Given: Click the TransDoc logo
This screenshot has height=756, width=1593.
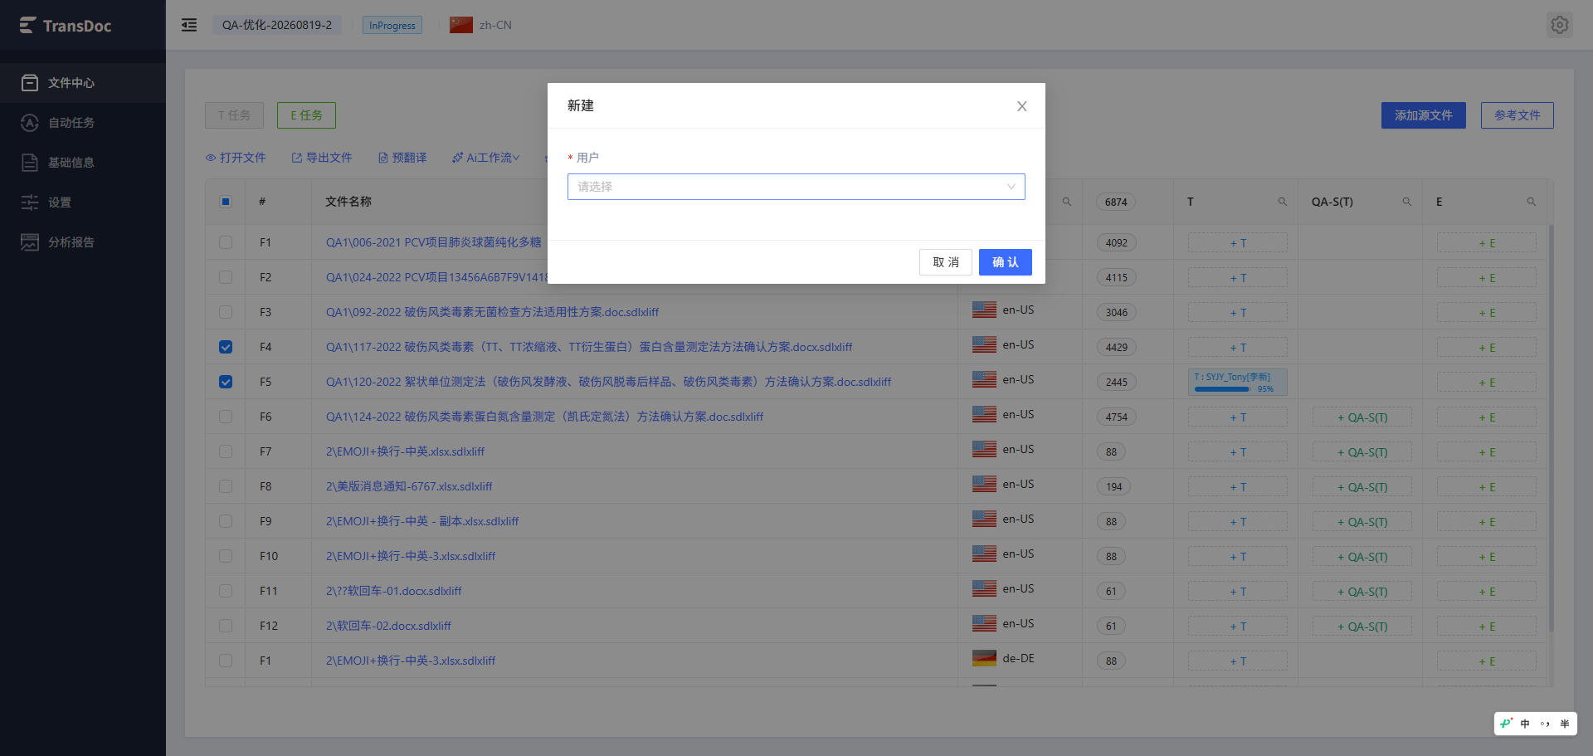Looking at the screenshot, I should click(66, 26).
